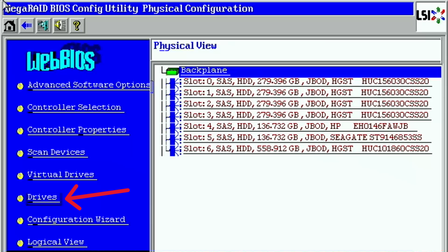Image resolution: width=448 pixels, height=252 pixels.
Task: Click the drive icon for Slot 3
Action: [175, 116]
